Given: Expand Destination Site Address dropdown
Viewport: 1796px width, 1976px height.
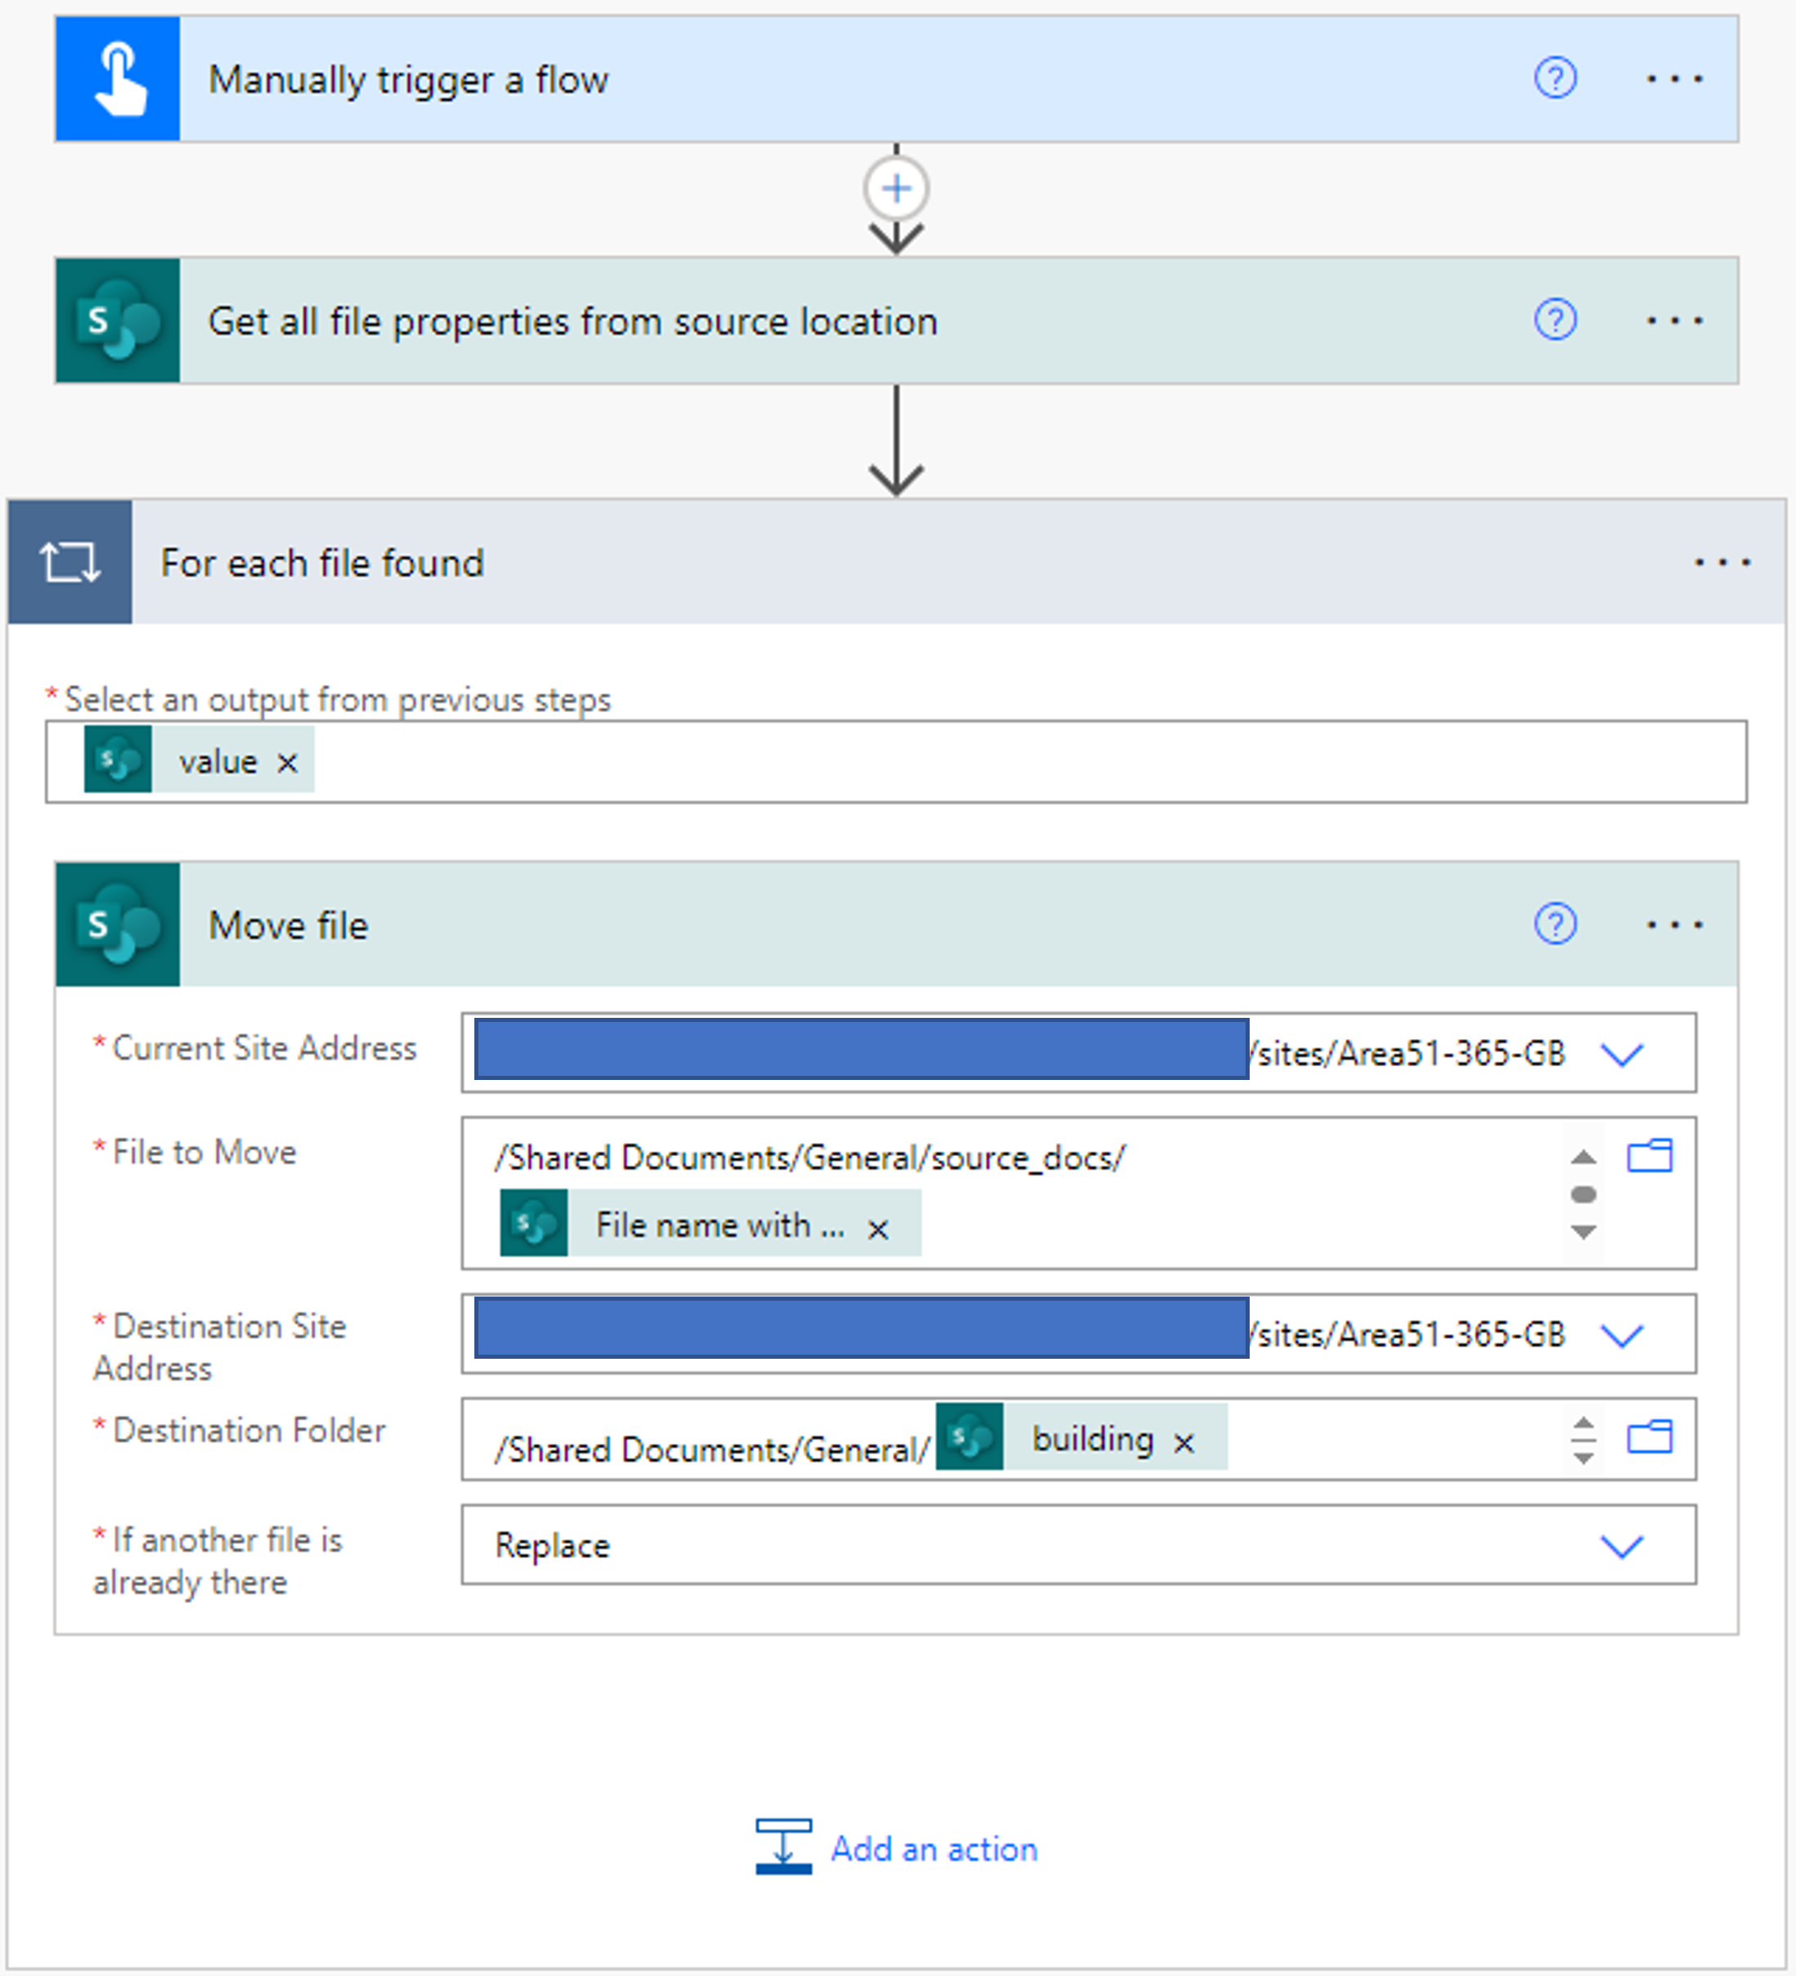Looking at the screenshot, I should 1622,1335.
